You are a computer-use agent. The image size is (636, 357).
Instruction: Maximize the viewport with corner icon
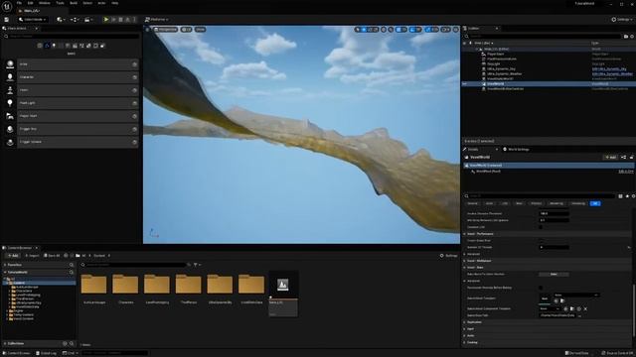[x=455, y=30]
